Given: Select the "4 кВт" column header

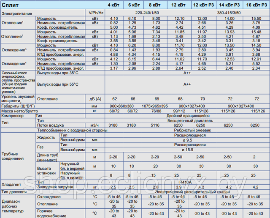Looking at the screenshot, I should [x=113, y=5].
